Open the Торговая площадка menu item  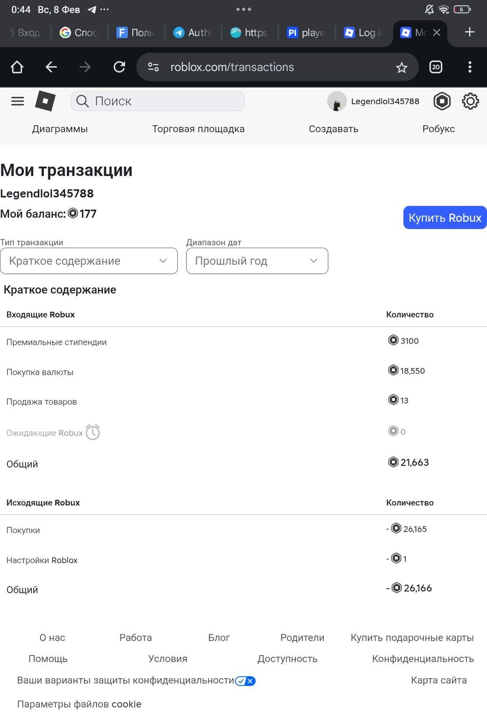[198, 129]
